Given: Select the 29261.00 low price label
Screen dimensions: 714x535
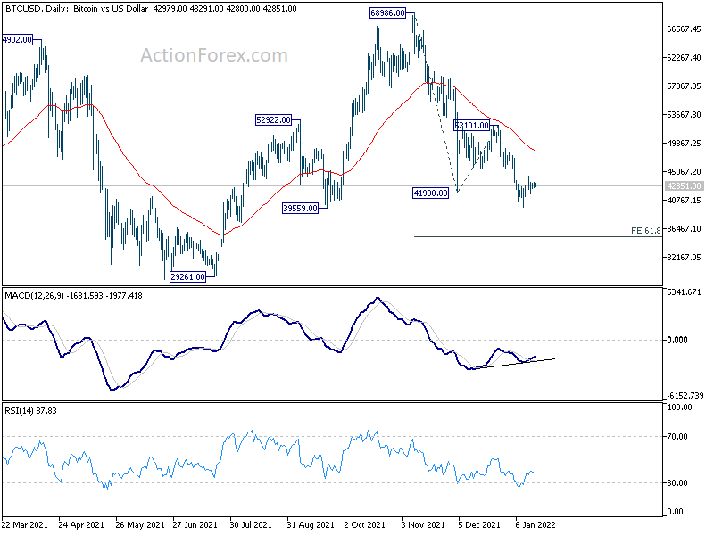Looking at the screenshot, I should [x=187, y=276].
